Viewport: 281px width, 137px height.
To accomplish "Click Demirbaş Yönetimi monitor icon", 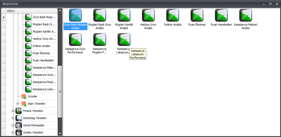I will pos(19,118).
